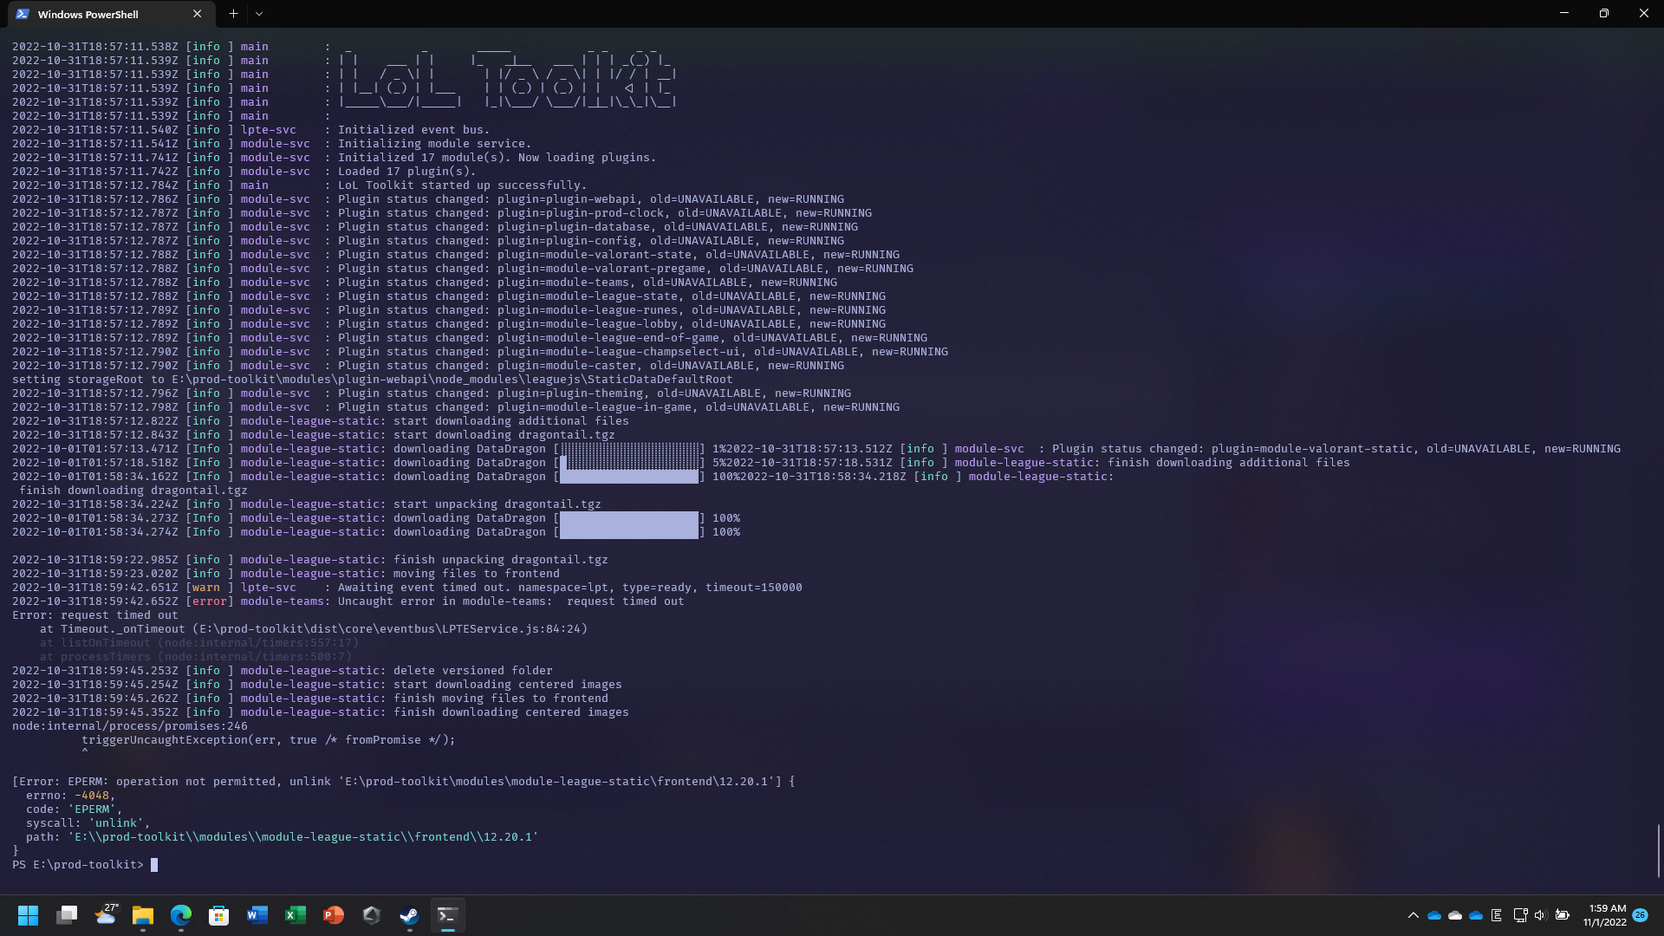Open the weather widget showing 27°
The width and height of the screenshot is (1664, 936).
tap(106, 915)
